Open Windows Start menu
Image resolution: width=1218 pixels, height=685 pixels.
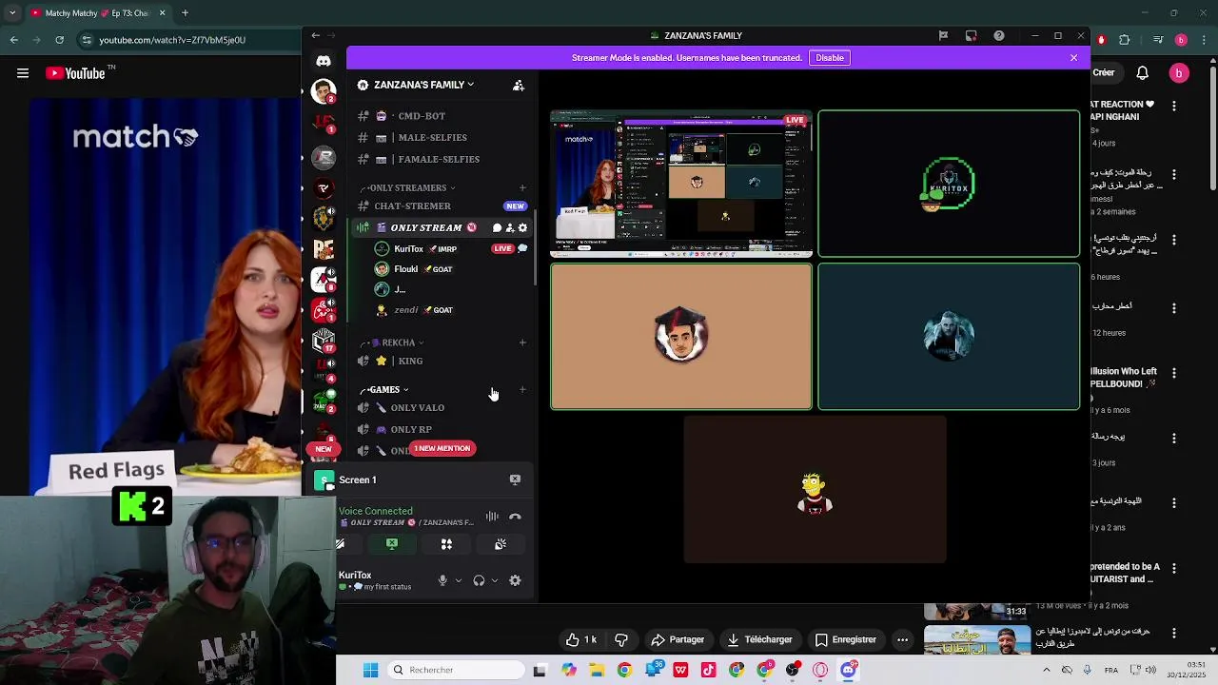pyautogui.click(x=370, y=670)
